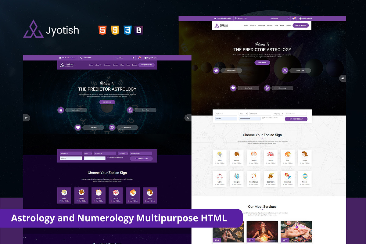Image resolution: width=366 pixels, height=244 pixels.
Task: Click the Predictor Astrology logo in light mockup
Action: (221, 26)
